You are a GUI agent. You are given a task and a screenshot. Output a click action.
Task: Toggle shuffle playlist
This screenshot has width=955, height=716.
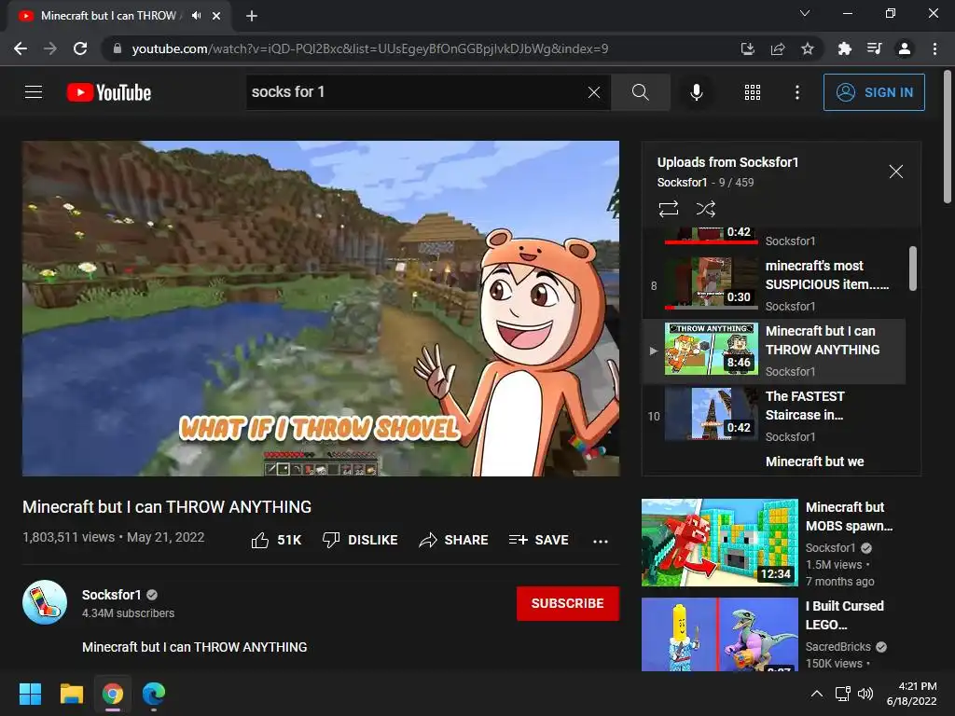pos(705,209)
